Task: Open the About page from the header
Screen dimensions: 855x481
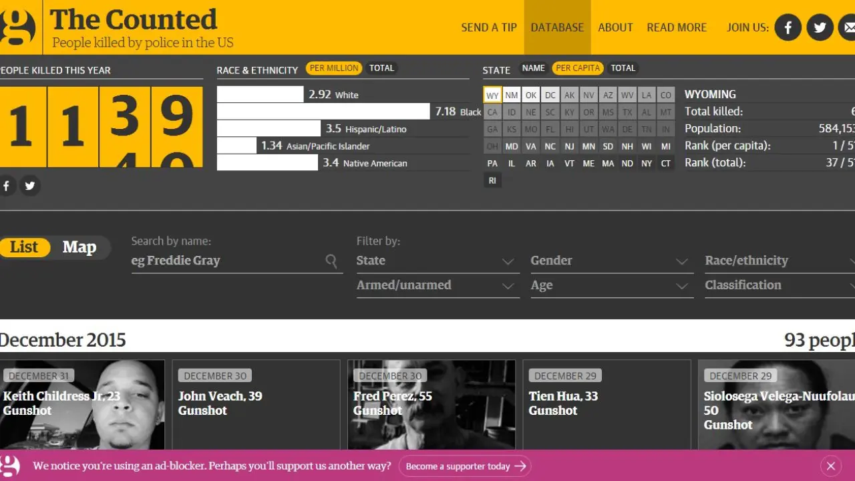Action: pyautogui.click(x=615, y=27)
